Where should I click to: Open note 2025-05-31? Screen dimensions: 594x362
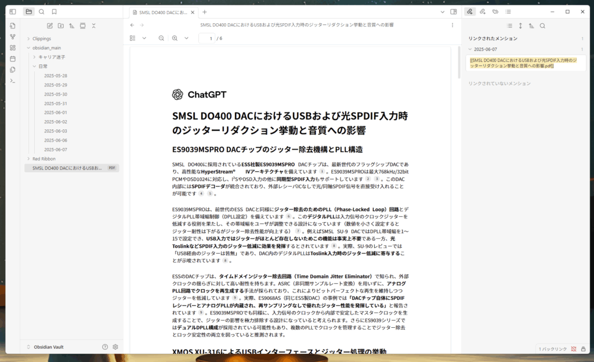coord(56,103)
